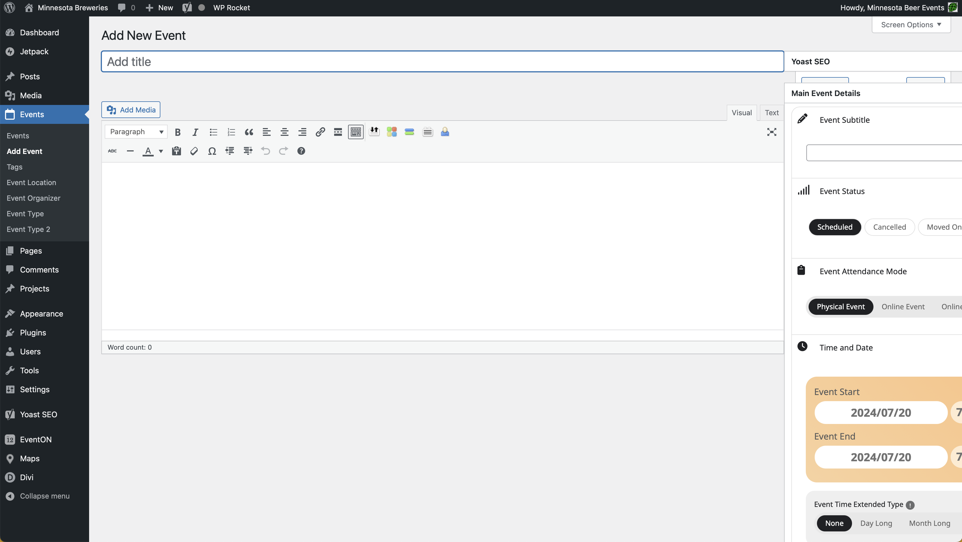The height and width of the screenshot is (542, 962).
Task: Open Event Location in the Events submenu
Action: click(31, 183)
